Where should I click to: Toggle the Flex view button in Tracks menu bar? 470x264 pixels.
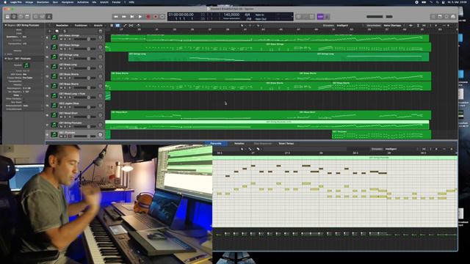click(x=131, y=26)
